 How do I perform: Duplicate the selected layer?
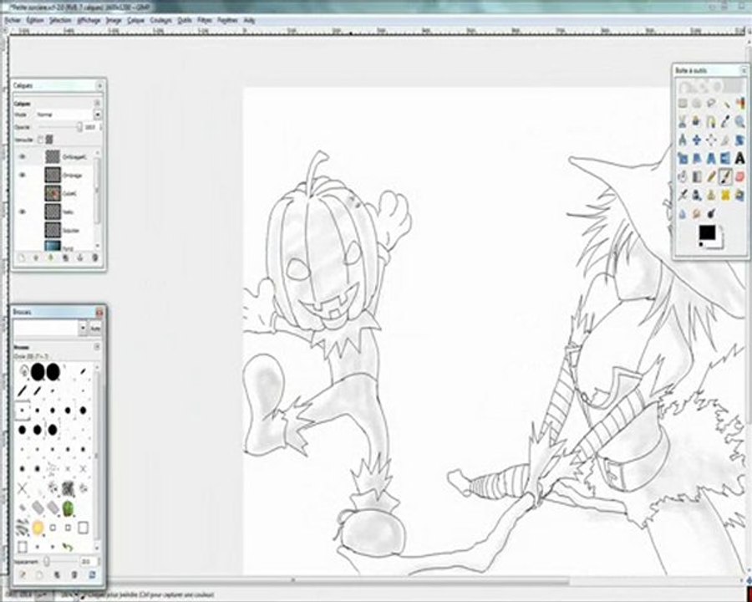coord(66,258)
